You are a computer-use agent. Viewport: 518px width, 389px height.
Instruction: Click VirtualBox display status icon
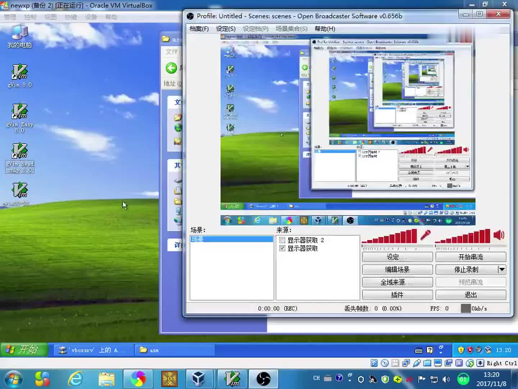click(438, 363)
